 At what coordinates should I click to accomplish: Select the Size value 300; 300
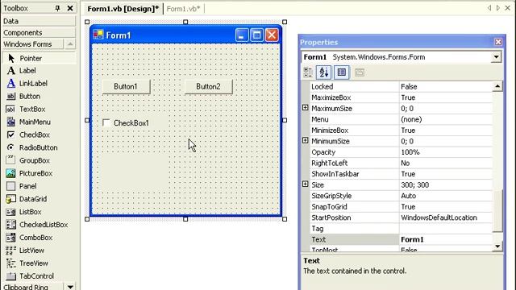tap(446, 184)
